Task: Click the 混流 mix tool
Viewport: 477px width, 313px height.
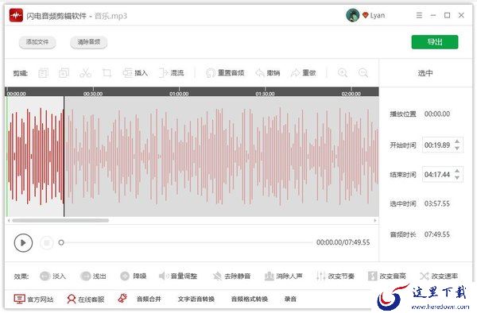Action: coord(171,73)
